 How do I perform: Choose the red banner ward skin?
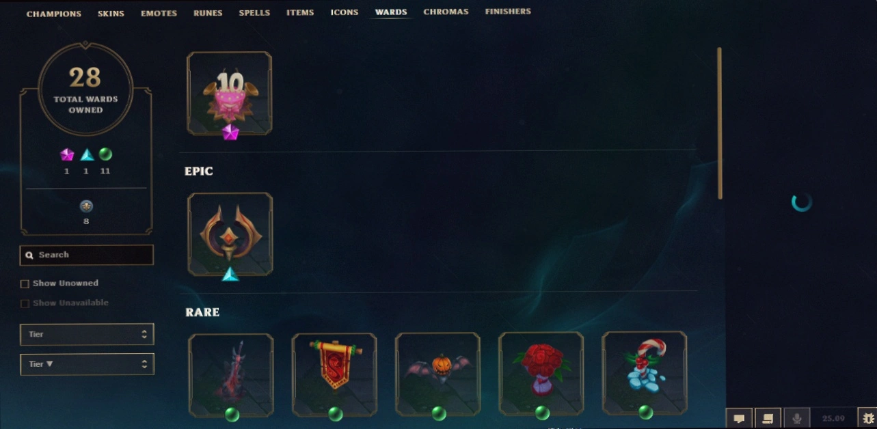click(334, 374)
